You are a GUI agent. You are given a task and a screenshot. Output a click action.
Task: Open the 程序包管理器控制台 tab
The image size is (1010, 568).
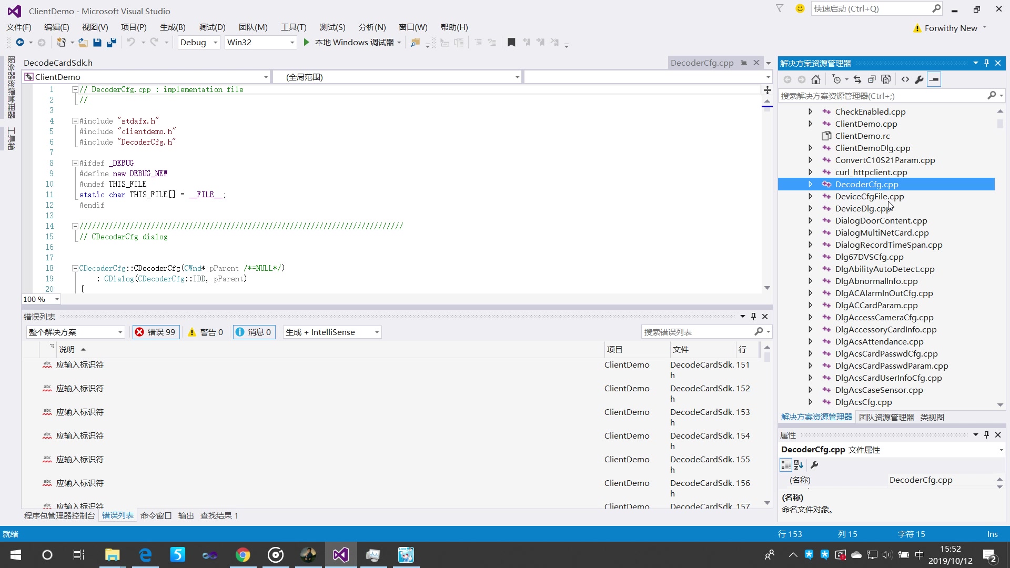tap(59, 516)
